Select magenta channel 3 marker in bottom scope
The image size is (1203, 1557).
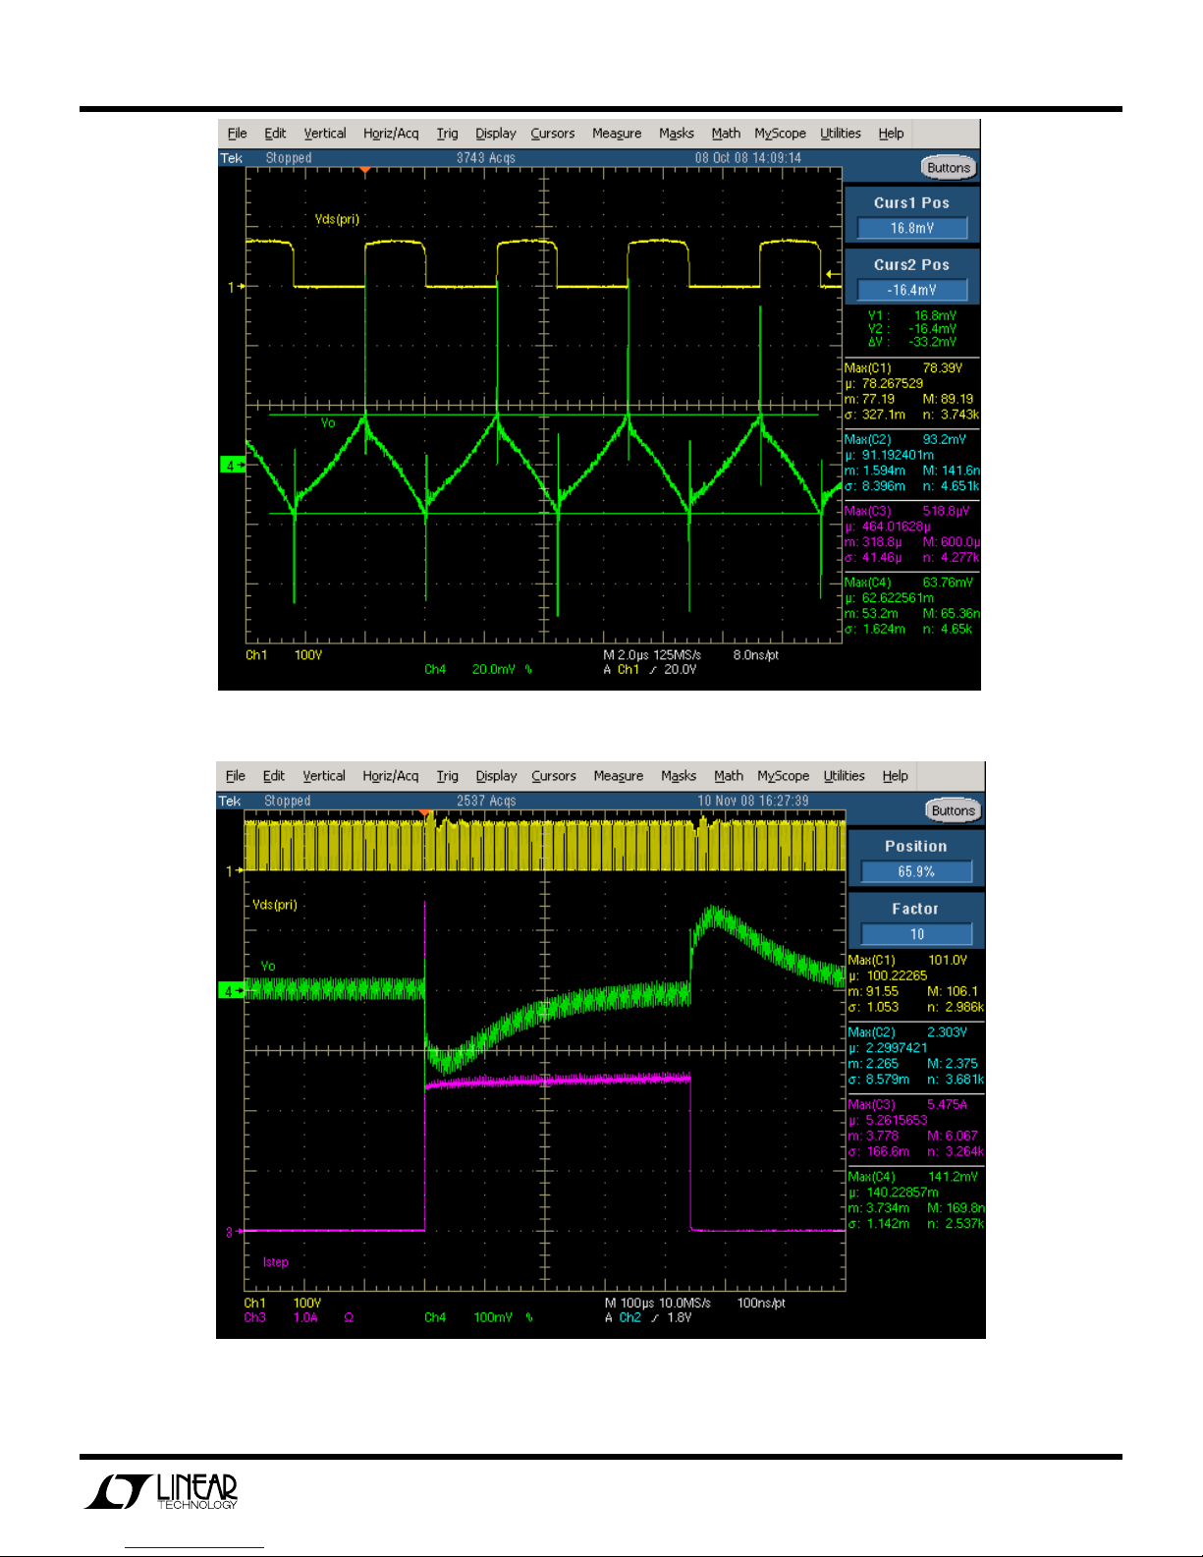234,1231
